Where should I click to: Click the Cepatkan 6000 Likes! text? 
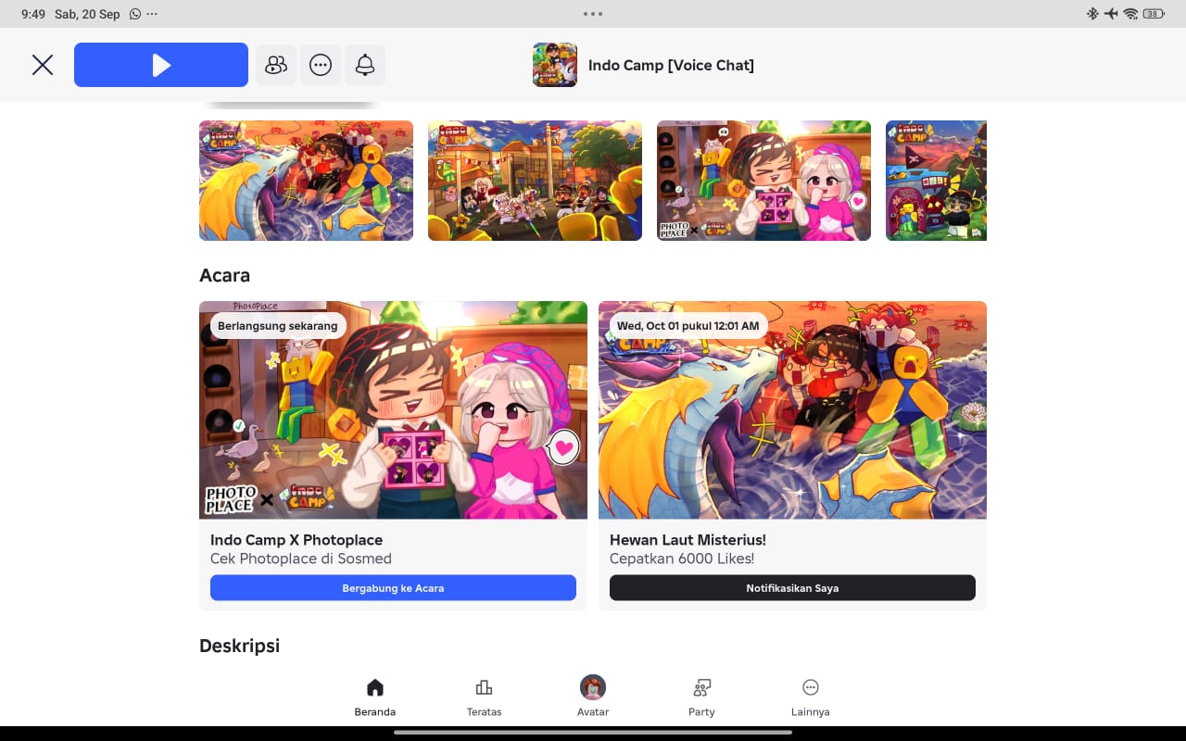pos(682,559)
